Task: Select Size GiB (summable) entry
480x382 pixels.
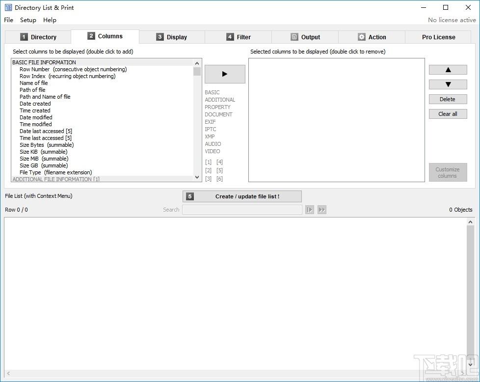Action: [x=102, y=166]
